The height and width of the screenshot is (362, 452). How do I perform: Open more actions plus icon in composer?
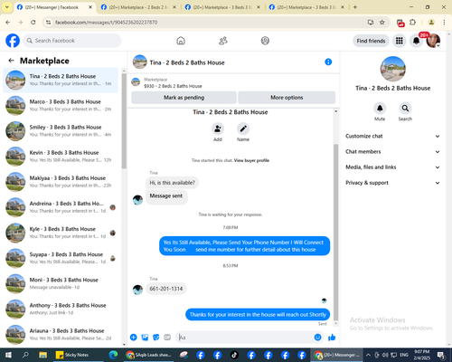click(133, 338)
